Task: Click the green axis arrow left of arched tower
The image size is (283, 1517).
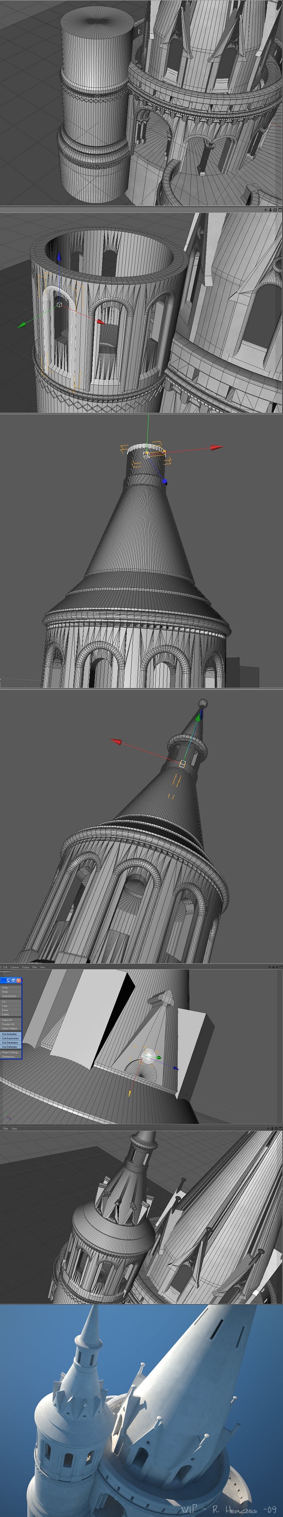Action: coord(21,324)
